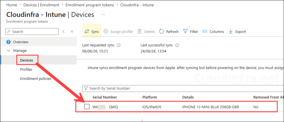
Task: Sort by Platform column header
Action: click(x=150, y=97)
